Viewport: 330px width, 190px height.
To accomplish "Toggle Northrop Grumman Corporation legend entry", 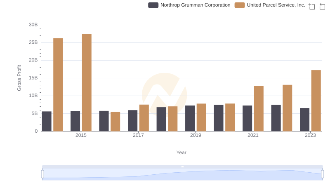I will tap(189, 5).
